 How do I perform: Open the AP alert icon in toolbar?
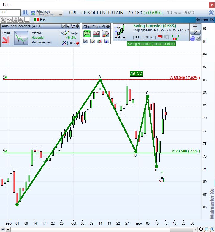click(21, 20)
